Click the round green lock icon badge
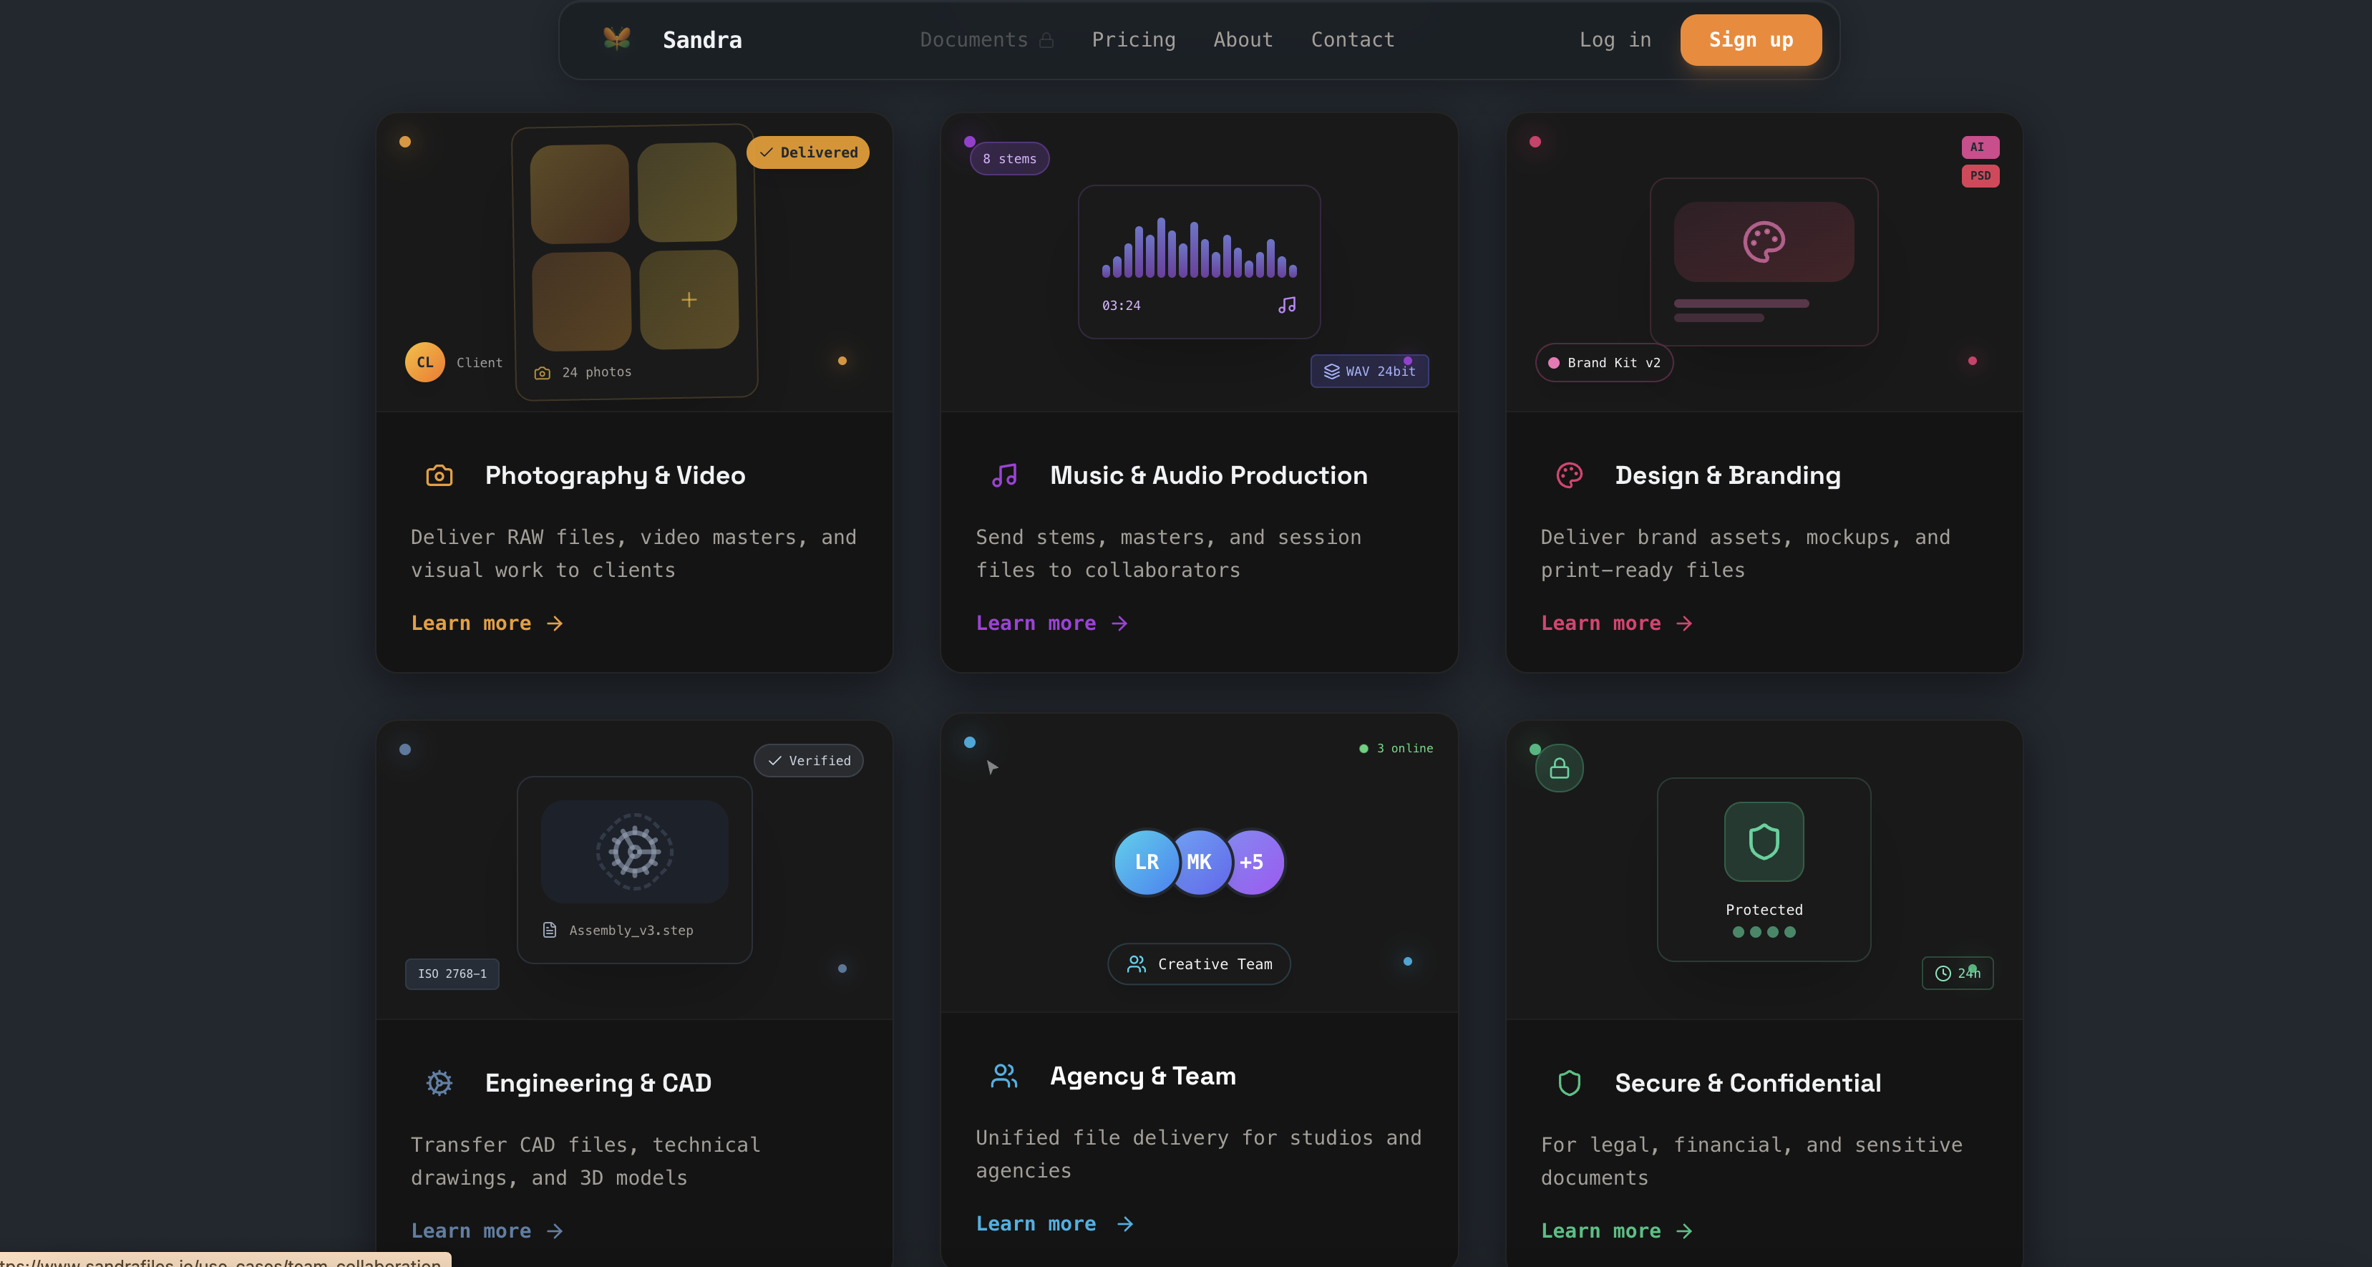Image resolution: width=2372 pixels, height=1267 pixels. pos(1559,768)
